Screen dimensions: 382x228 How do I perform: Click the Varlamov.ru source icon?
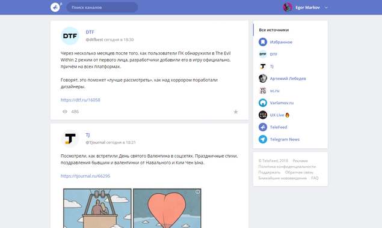coord(263,103)
